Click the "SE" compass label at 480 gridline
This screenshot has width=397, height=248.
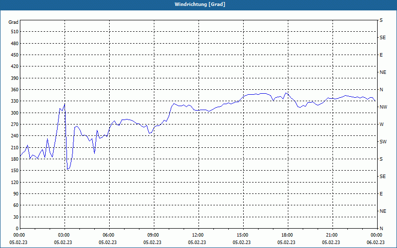click(x=383, y=38)
